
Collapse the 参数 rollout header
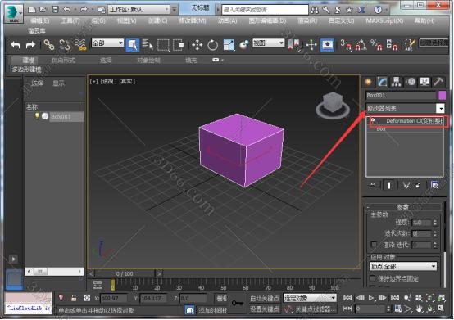403,207
